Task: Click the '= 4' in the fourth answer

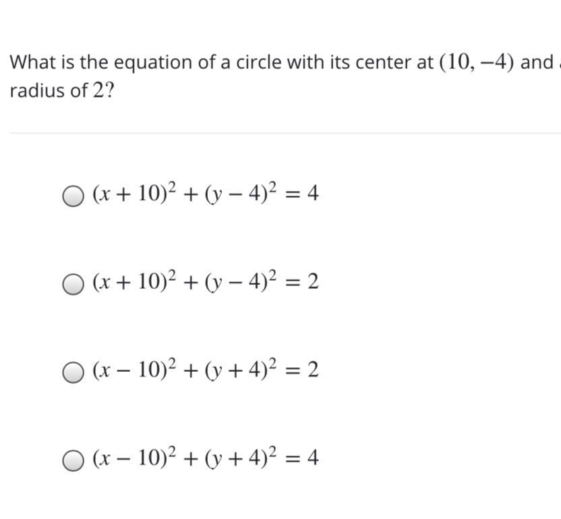Action: (x=302, y=458)
